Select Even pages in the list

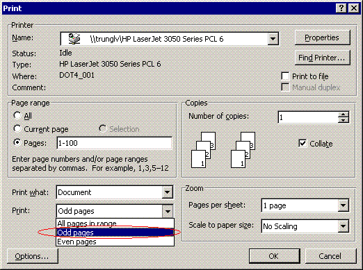pyautogui.click(x=115, y=242)
